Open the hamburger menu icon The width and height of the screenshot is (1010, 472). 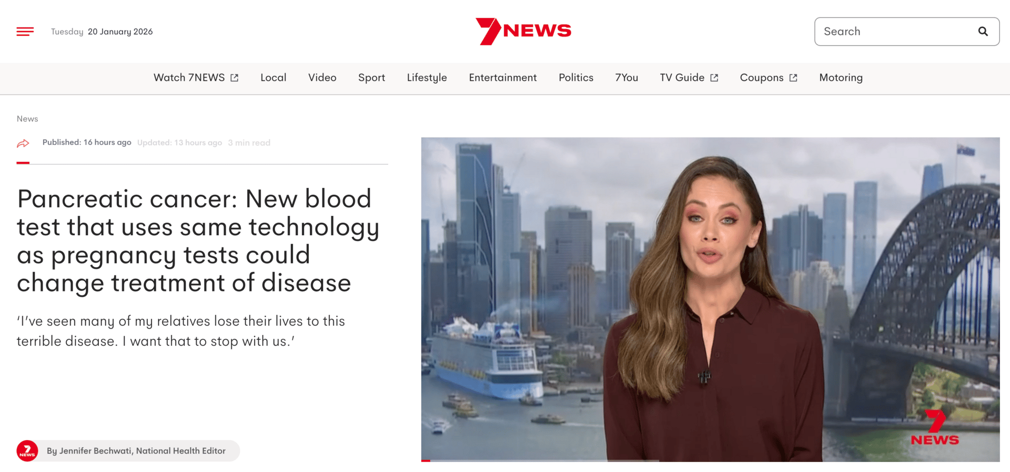coord(25,32)
